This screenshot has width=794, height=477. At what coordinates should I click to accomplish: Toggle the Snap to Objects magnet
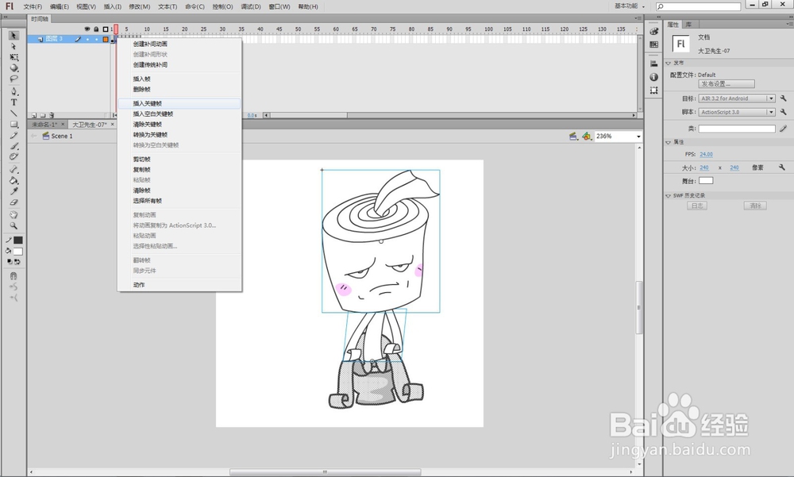click(13, 276)
